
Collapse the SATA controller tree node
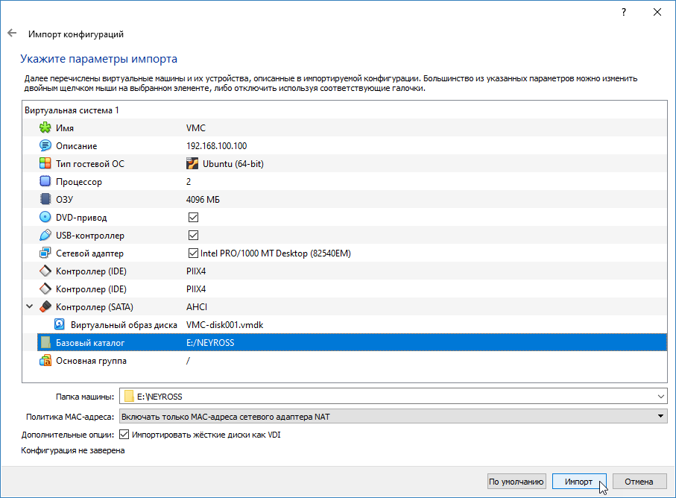coord(30,307)
